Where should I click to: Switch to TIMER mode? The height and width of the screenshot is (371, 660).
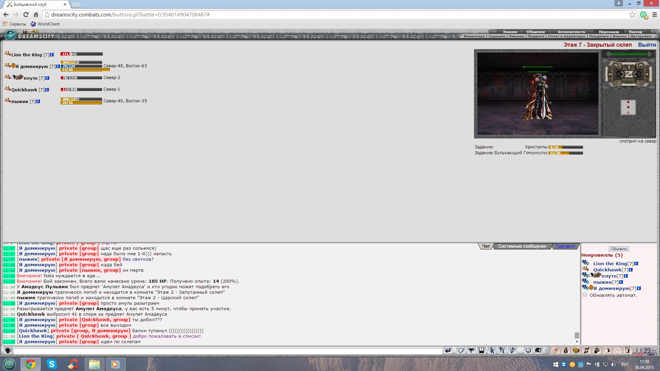(651, 355)
